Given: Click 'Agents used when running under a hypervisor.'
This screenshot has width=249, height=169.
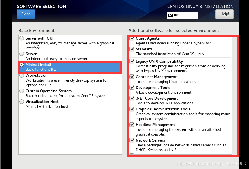Looking at the screenshot, I should (173, 43).
